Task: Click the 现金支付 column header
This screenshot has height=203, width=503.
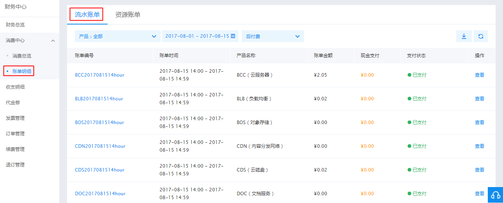Action: [x=370, y=56]
